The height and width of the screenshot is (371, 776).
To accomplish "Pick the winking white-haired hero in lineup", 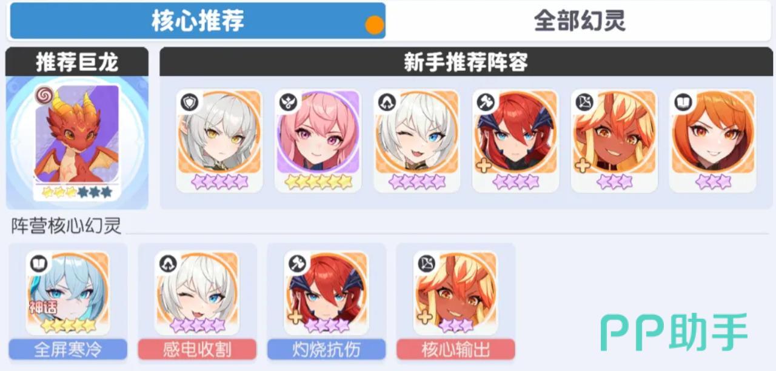I will point(416,141).
